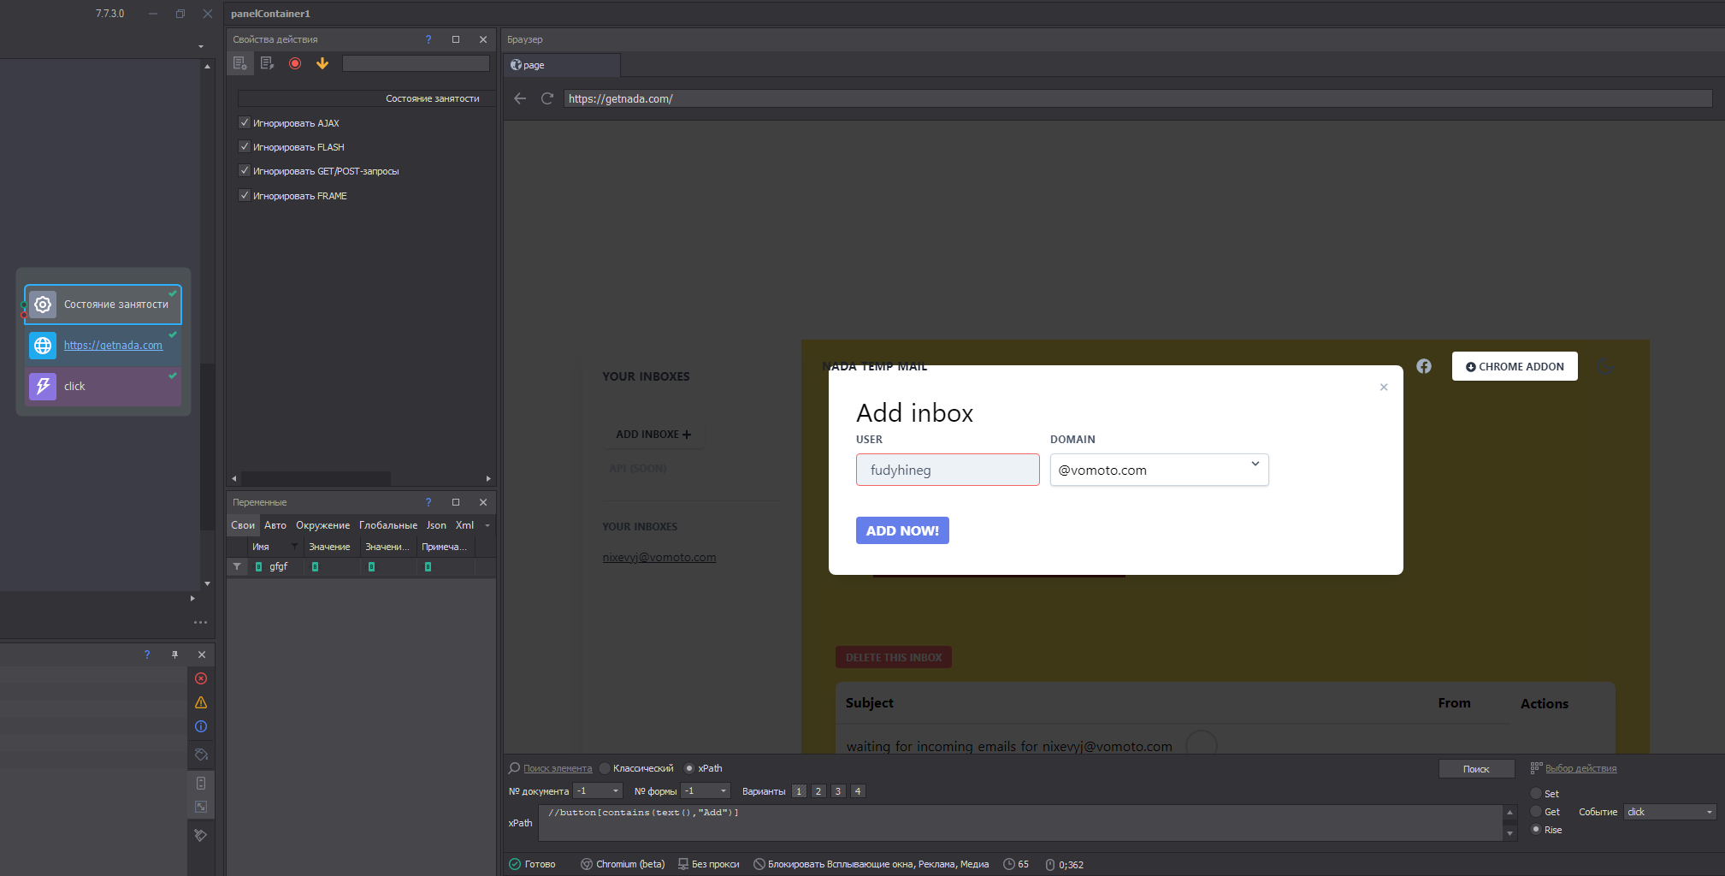This screenshot has width=1725, height=876.
Task: Select the Rise action radio
Action: (x=1536, y=830)
